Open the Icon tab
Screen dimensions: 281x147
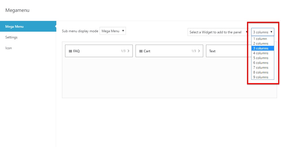8,48
